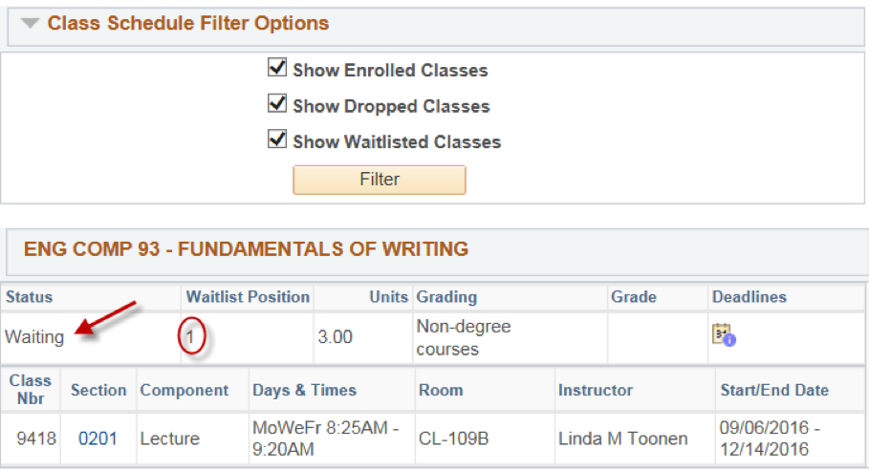
Task: Select the ENG COMP 93 course heading
Action: click(x=246, y=249)
